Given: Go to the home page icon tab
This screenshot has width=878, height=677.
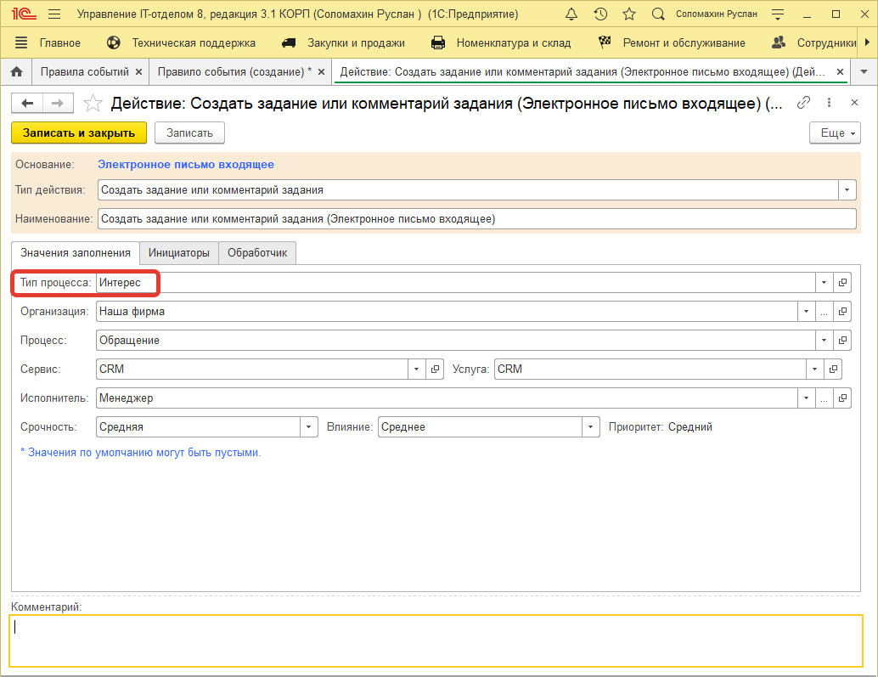Looking at the screenshot, I should coord(15,72).
